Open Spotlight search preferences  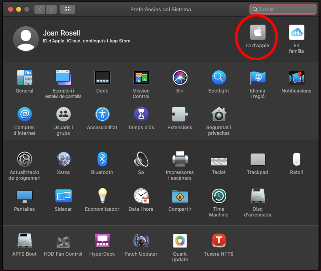tap(219, 78)
